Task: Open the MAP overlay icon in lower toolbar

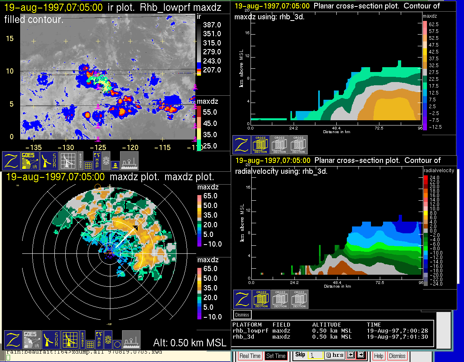Action: click(x=98, y=340)
